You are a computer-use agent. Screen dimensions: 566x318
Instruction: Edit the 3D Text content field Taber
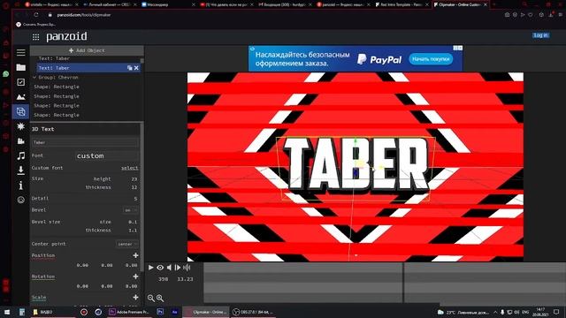tap(85, 142)
